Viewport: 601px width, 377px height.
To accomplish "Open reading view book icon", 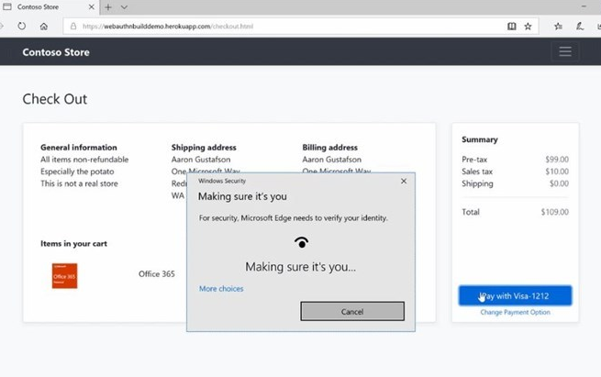I will 511,26.
